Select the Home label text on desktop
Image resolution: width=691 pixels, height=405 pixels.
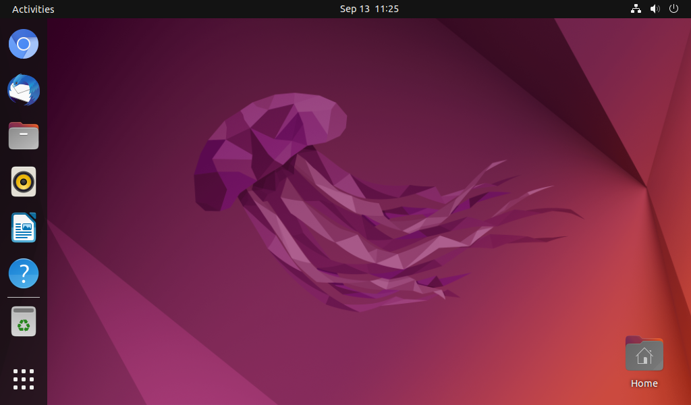[x=644, y=383]
